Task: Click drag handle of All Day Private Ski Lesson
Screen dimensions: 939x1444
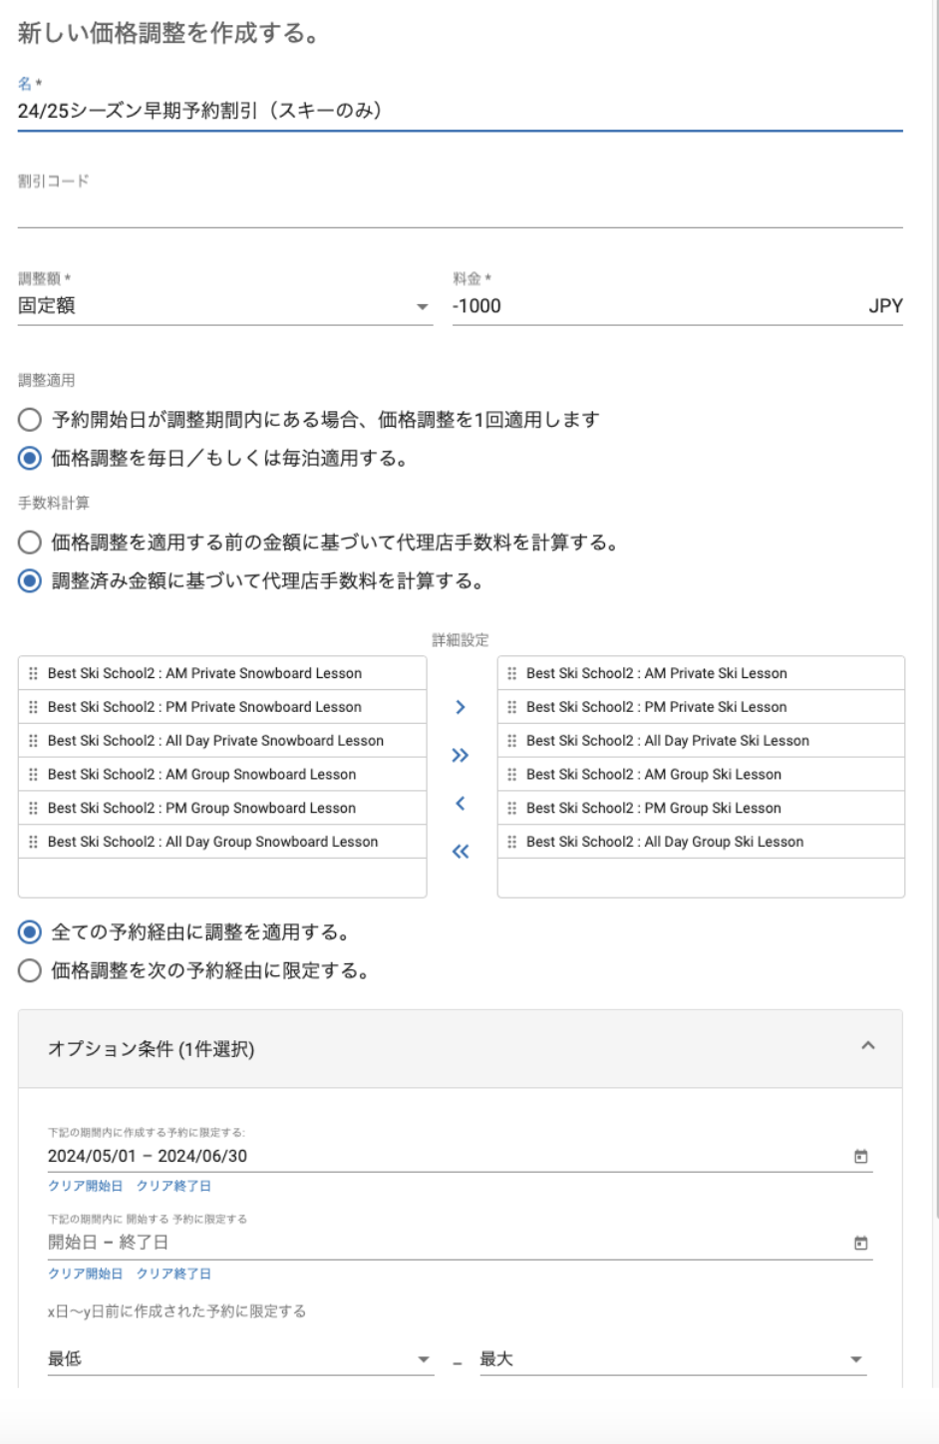Action: (x=511, y=741)
